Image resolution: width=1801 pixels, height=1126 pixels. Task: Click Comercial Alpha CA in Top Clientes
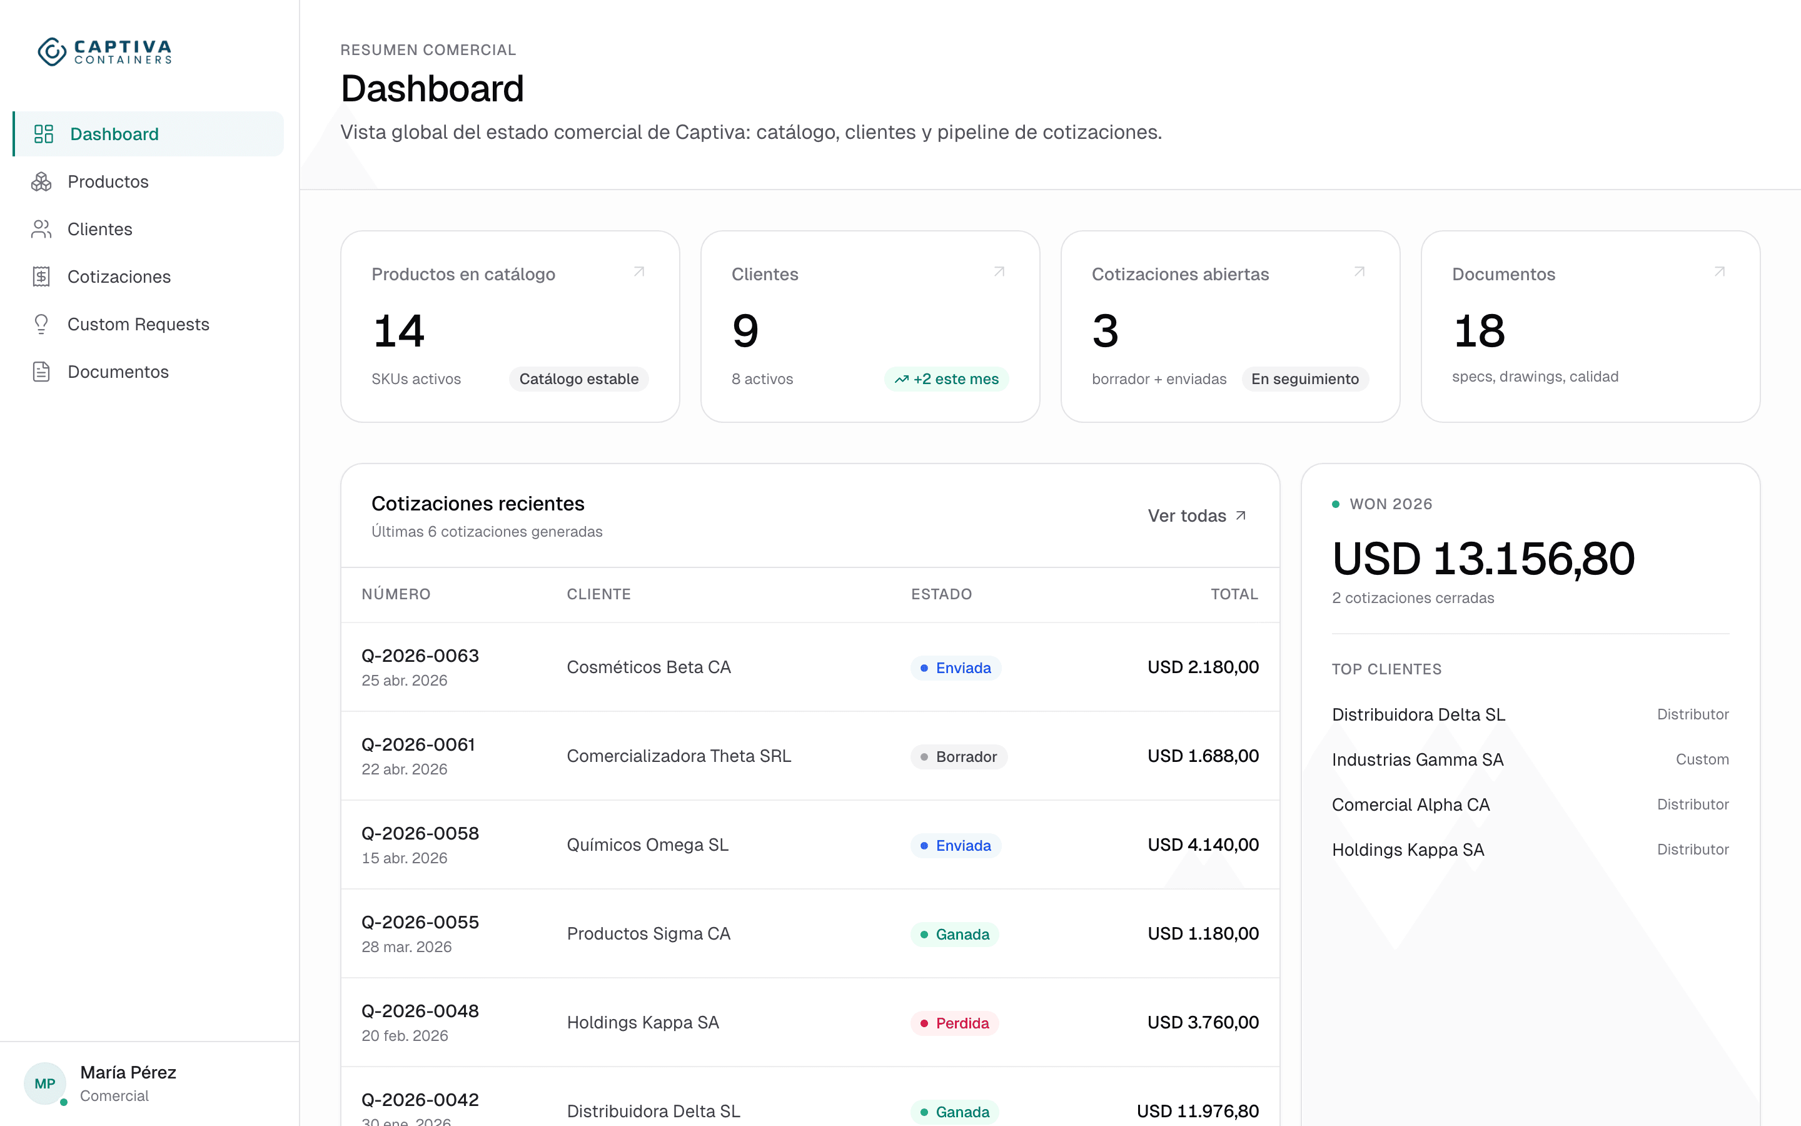1411,804
